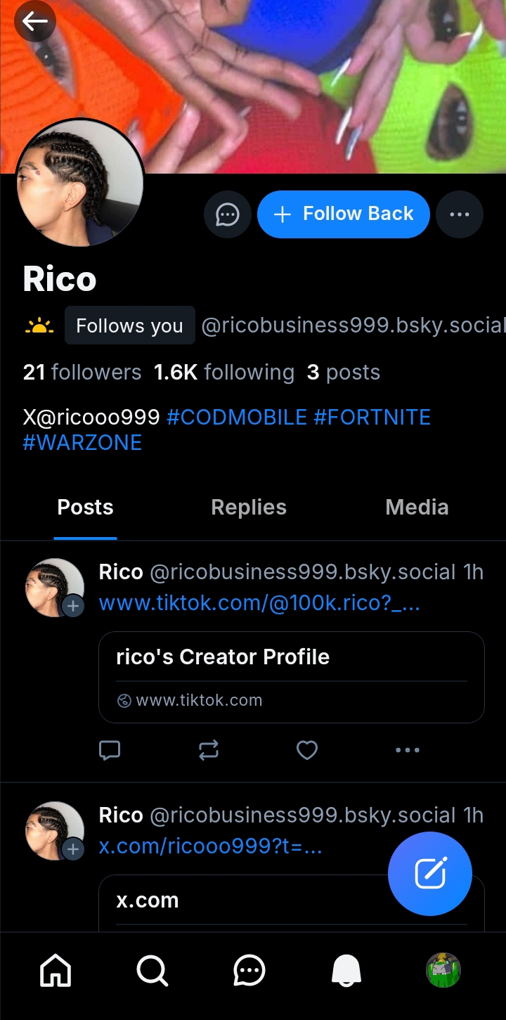This screenshot has width=506, height=1020.
Task: Open the #CODMOBILE hashtag
Action: (237, 418)
